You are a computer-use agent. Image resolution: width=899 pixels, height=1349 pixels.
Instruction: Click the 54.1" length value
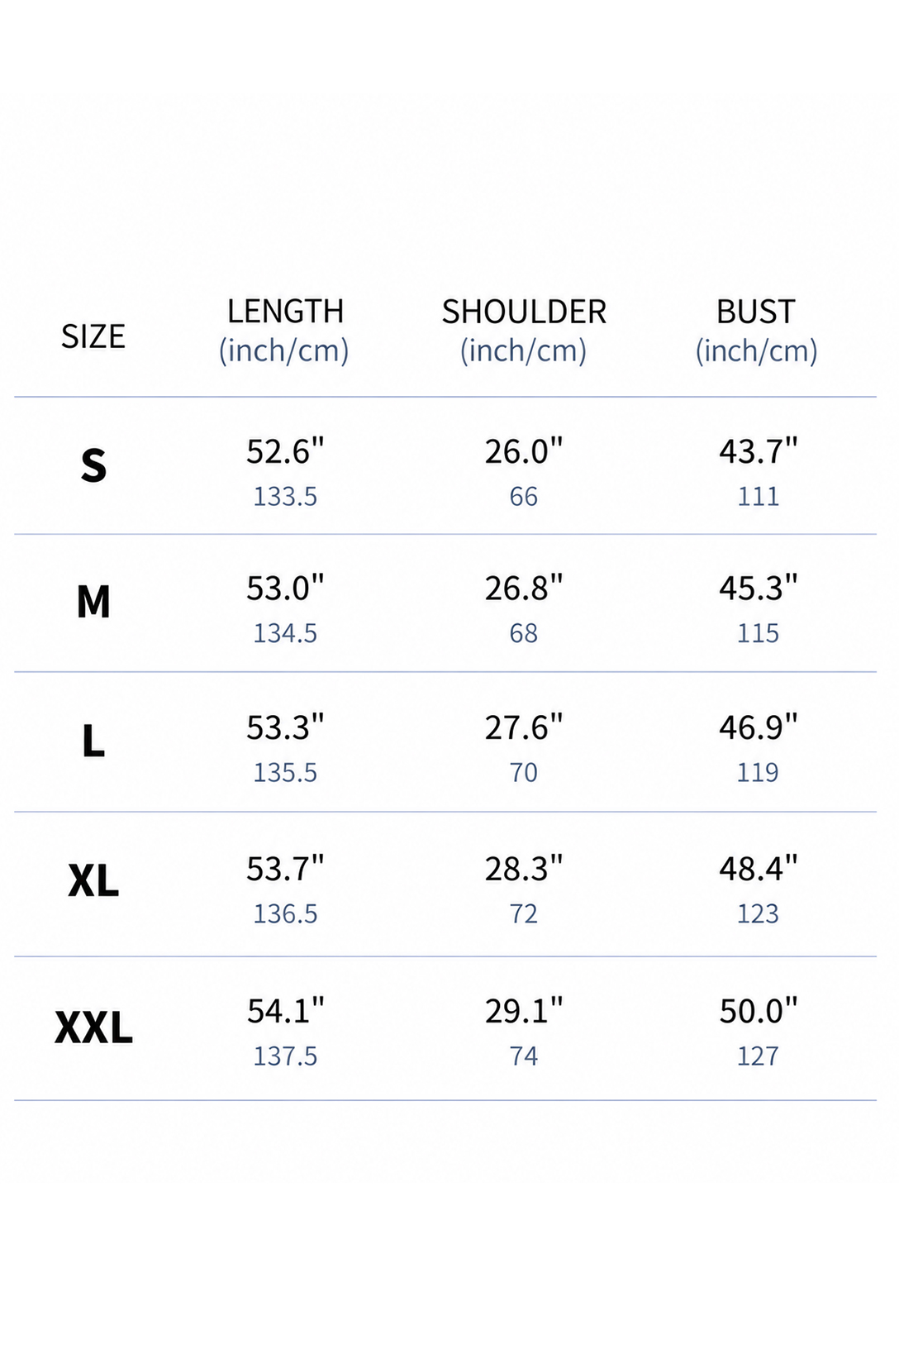[285, 1011]
